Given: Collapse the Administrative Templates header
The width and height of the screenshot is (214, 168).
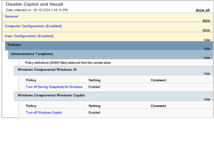Looking at the screenshot, I should (x=32, y=54).
